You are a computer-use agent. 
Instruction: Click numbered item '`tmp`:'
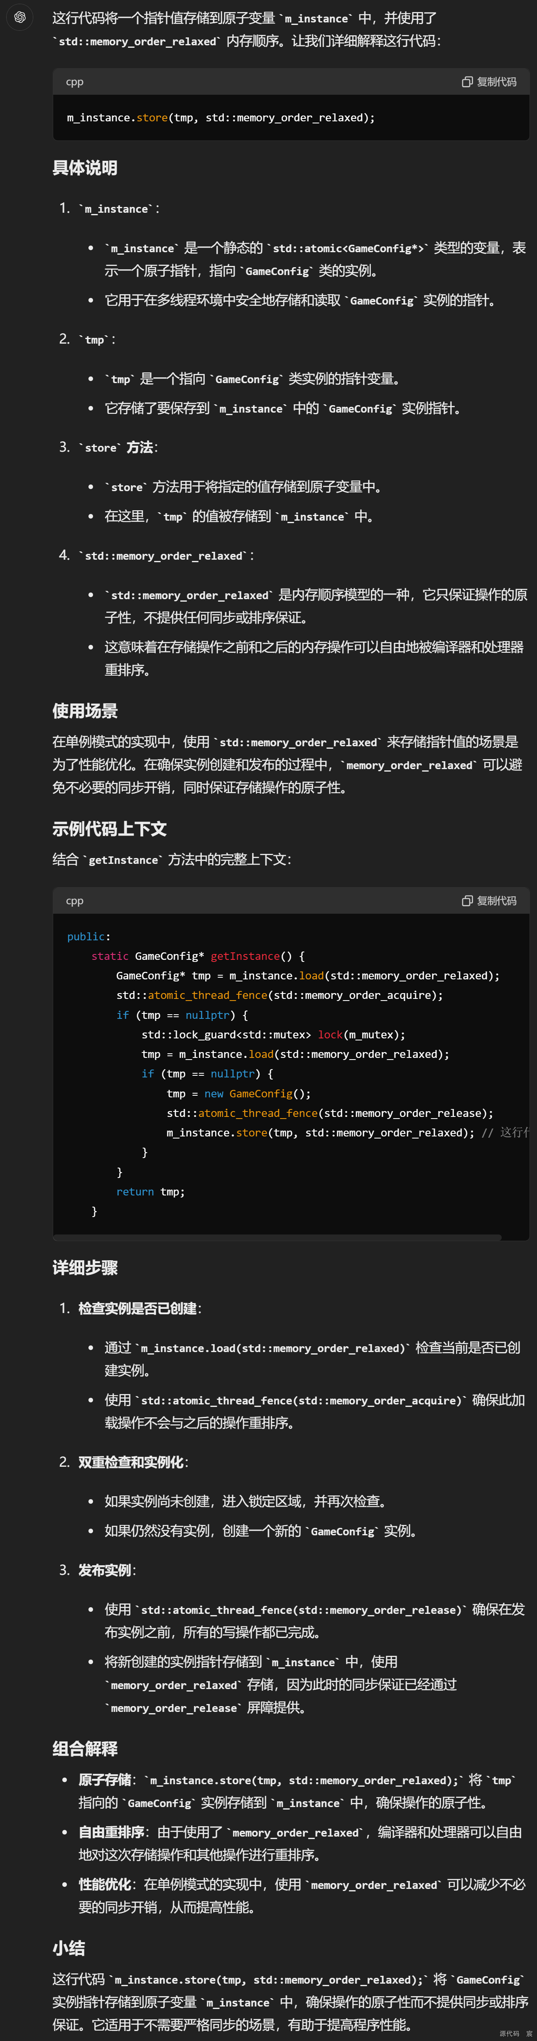click(x=97, y=339)
